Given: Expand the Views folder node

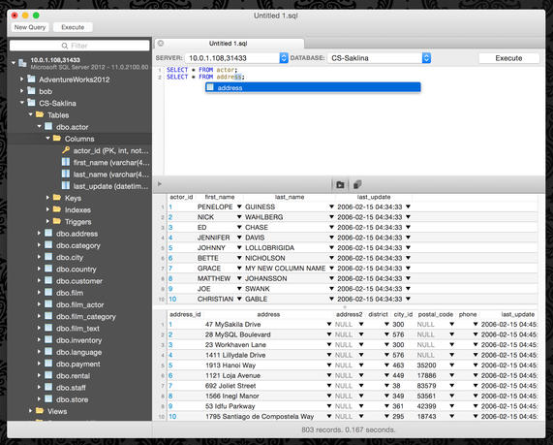Looking at the screenshot, I should pos(30,411).
